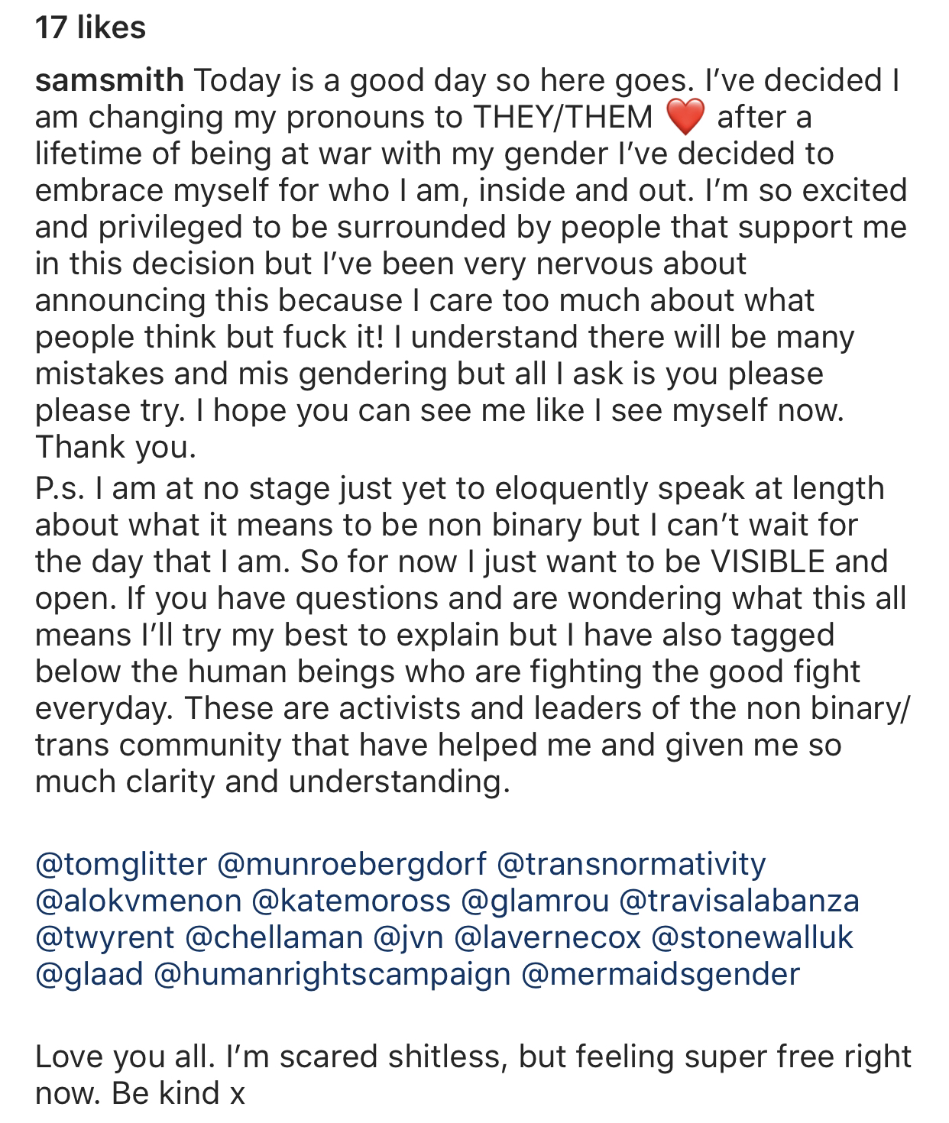Open the @jvn mention
Image resolution: width=949 pixels, height=1123 pixels.
coord(407,937)
